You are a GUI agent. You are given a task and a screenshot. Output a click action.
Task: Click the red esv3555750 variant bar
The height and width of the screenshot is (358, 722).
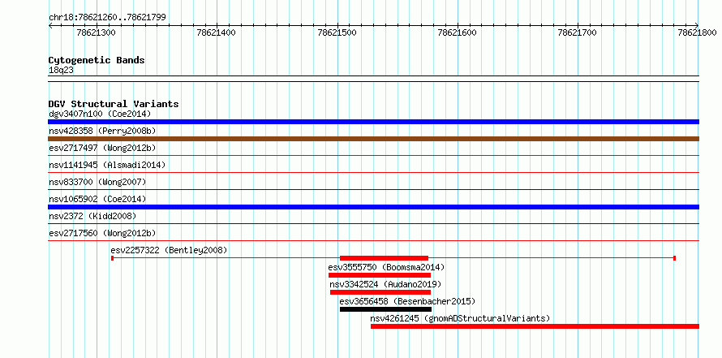(380, 275)
